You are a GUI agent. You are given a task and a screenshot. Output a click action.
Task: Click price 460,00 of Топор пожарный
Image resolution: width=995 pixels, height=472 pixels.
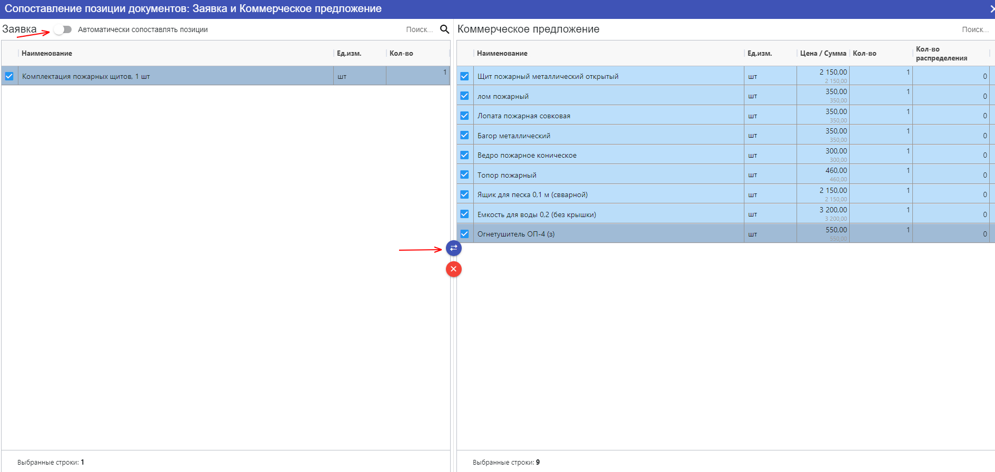pyautogui.click(x=836, y=170)
